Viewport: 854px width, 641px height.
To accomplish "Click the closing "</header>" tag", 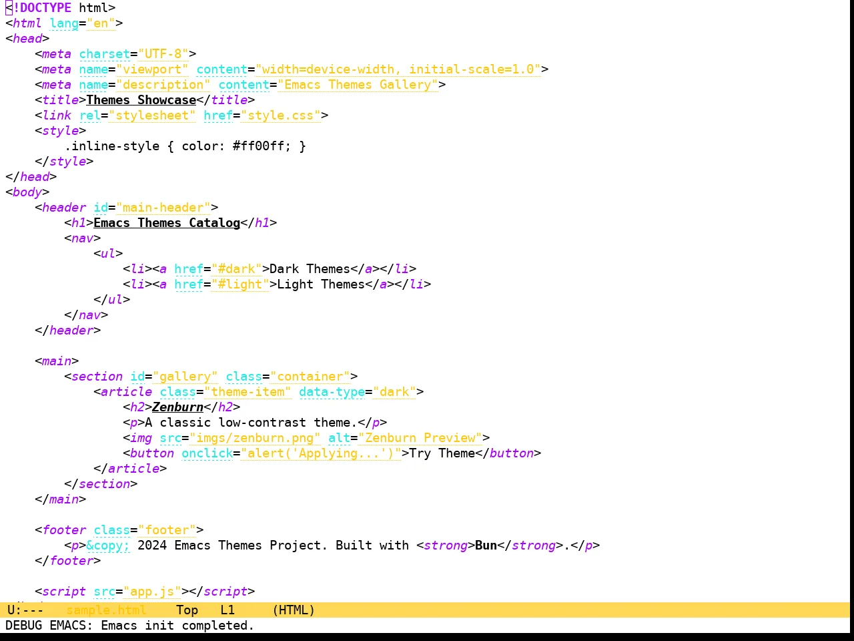I will click(x=68, y=331).
